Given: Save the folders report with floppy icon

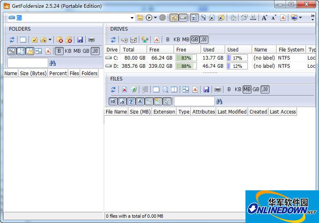Looking at the screenshot, I should pos(80,40).
